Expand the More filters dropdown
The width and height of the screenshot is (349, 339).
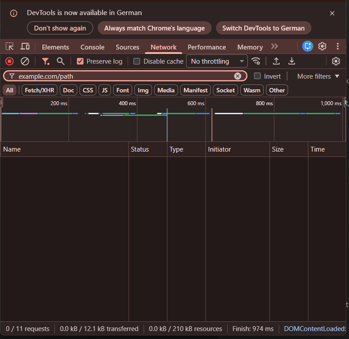[318, 76]
